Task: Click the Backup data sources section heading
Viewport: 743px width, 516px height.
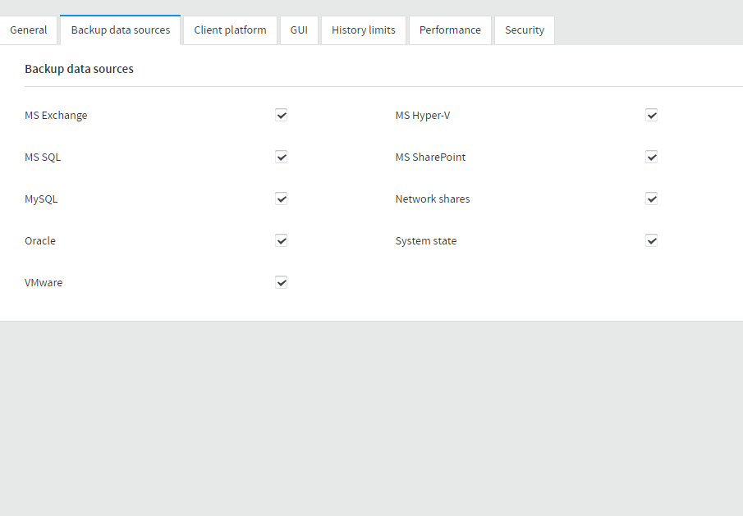Action: (79, 69)
